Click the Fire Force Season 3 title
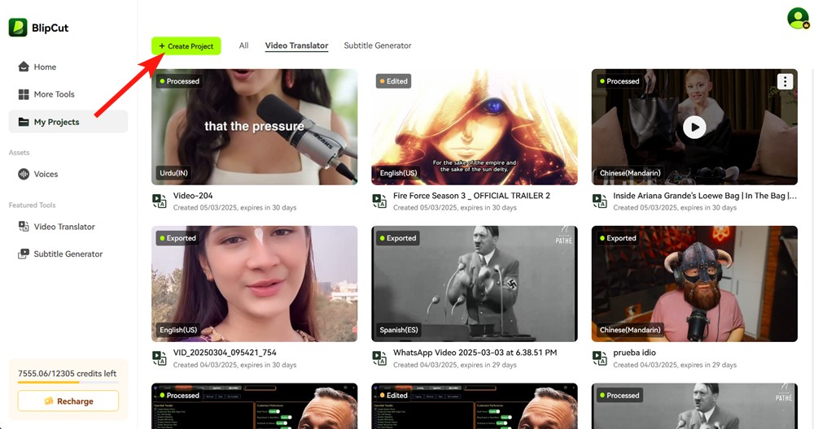814x429 pixels. click(471, 196)
